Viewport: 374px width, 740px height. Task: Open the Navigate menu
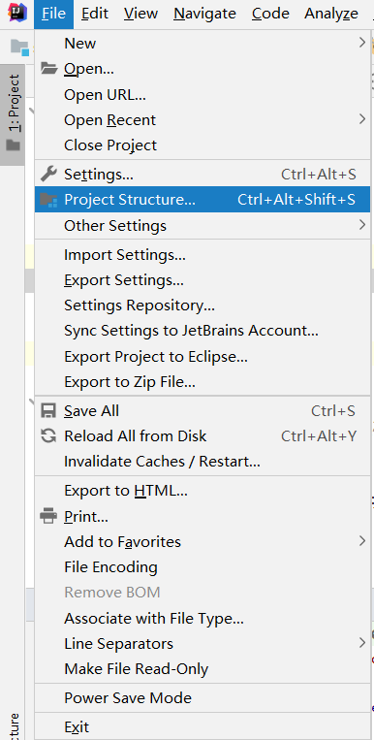point(204,14)
